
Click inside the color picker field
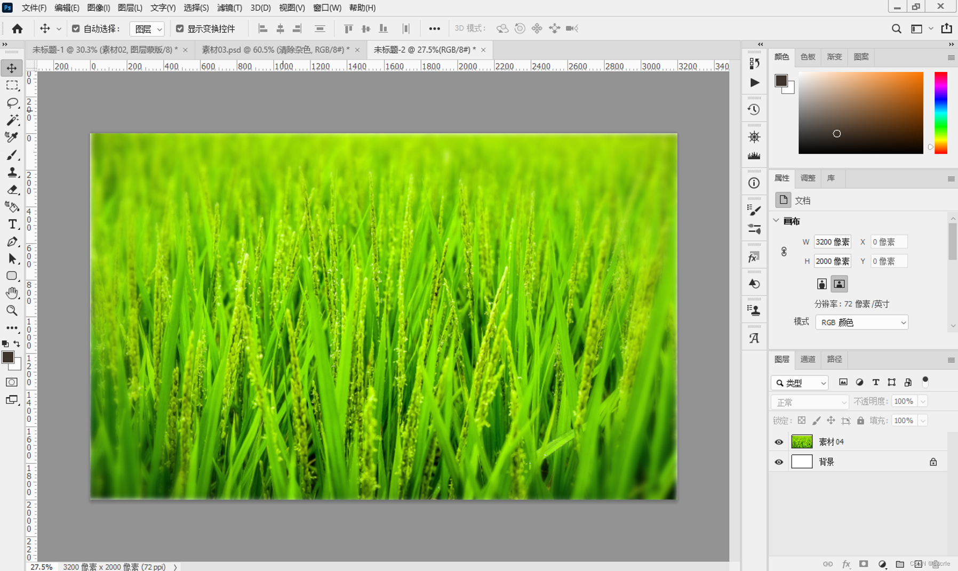(x=860, y=113)
